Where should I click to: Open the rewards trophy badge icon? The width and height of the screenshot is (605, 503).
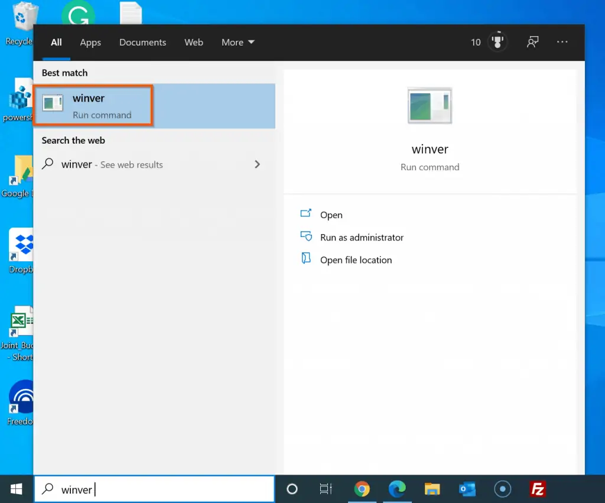pyautogui.click(x=497, y=42)
